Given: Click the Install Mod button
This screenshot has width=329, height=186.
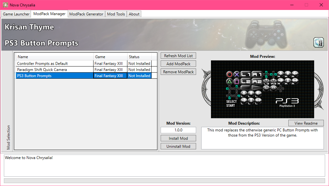Looking at the screenshot, I should click(x=178, y=138).
